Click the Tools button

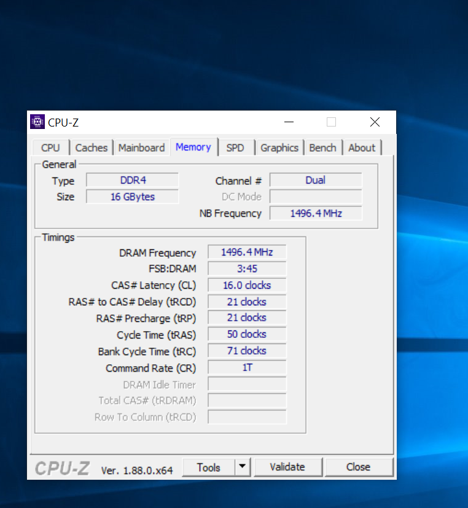[209, 467]
